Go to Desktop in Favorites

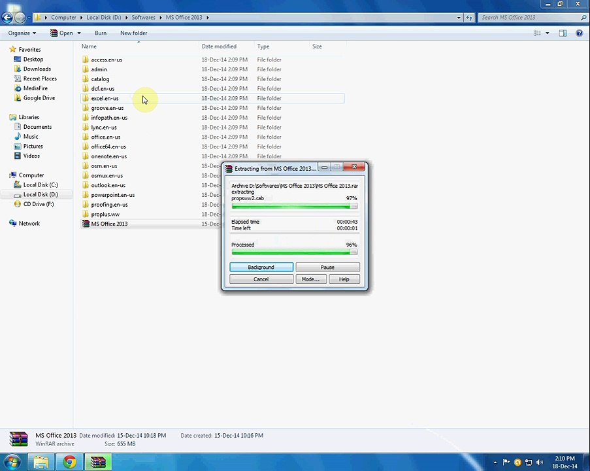pos(33,59)
